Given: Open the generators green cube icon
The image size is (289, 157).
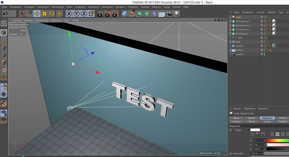Looking at the screenshot, I should click(140, 14).
